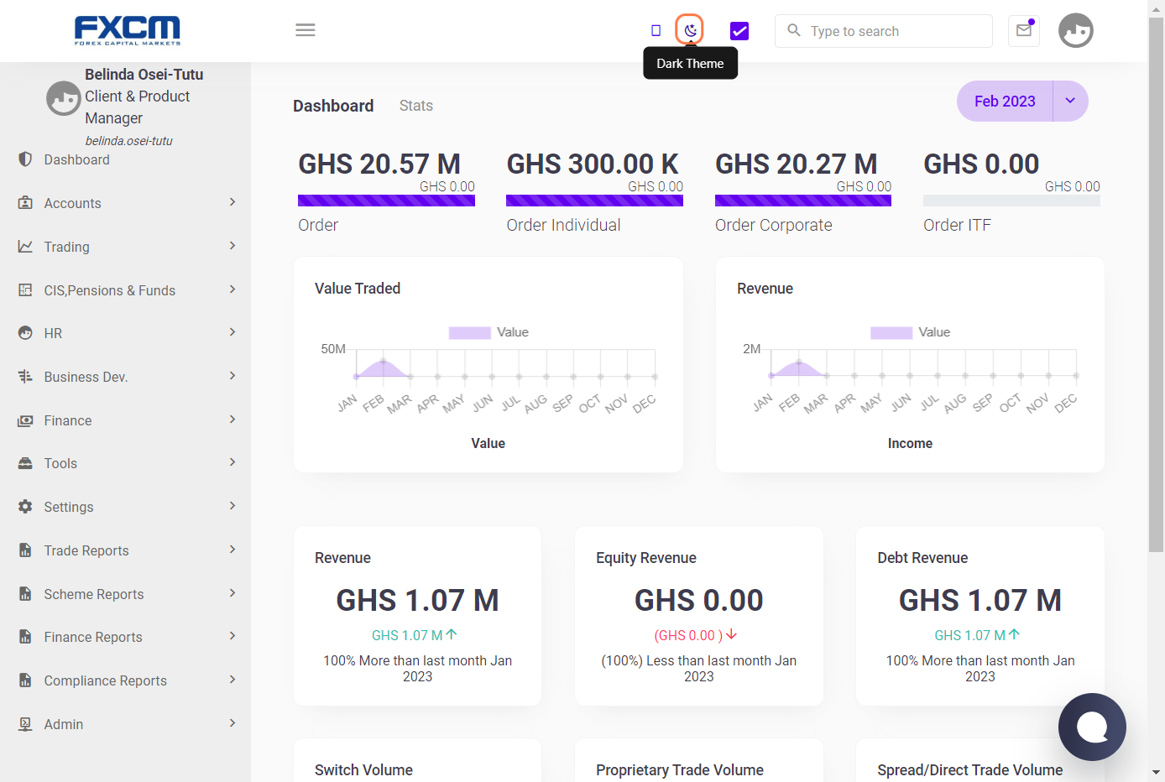The image size is (1165, 782).
Task: Click the Tools toolbox icon
Action: pyautogui.click(x=25, y=463)
